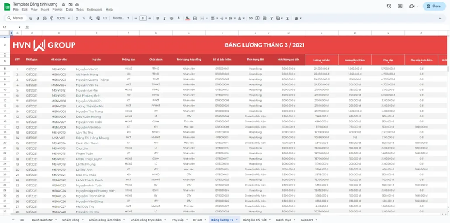Screen dimensions: 450x223
Task: Open the Google Sheets home icon
Action: (x=7, y=6)
